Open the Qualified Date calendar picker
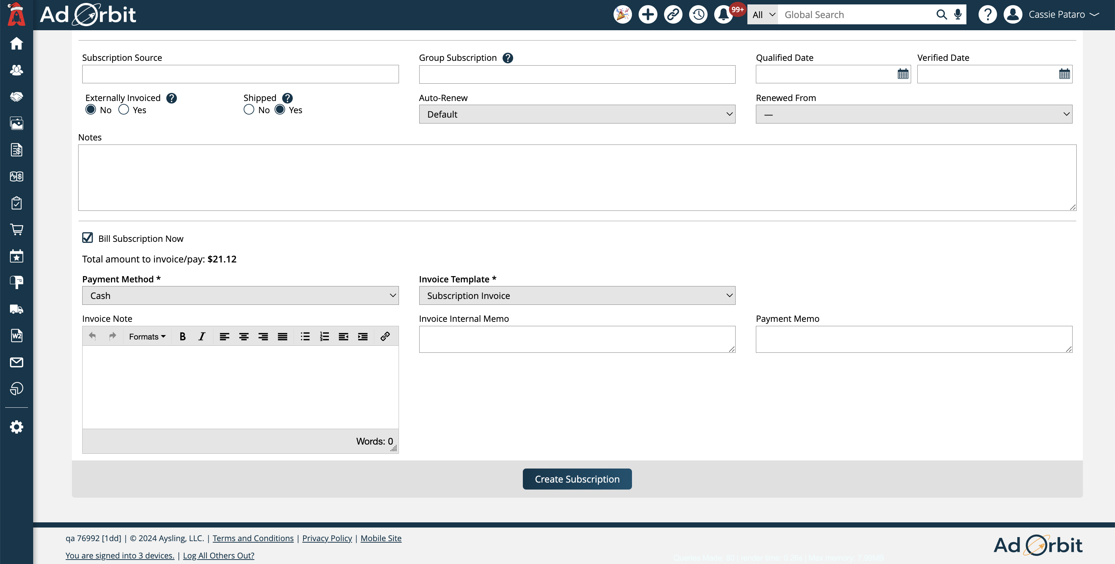 (x=903, y=74)
